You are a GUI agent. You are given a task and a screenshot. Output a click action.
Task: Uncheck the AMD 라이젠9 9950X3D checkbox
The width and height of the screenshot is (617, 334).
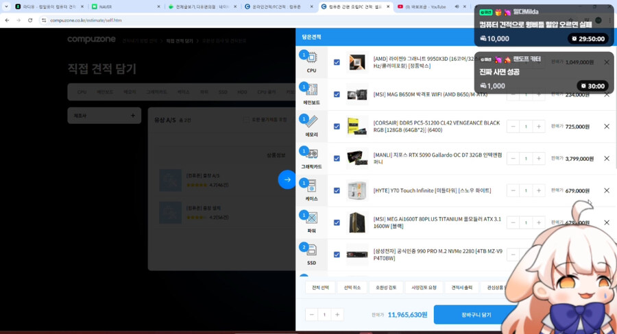pyautogui.click(x=337, y=62)
